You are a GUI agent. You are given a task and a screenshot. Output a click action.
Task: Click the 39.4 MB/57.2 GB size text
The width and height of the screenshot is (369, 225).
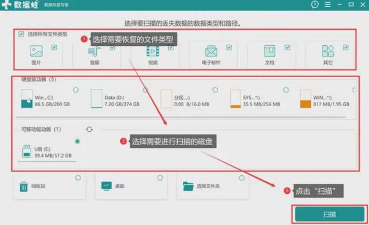[53, 156]
